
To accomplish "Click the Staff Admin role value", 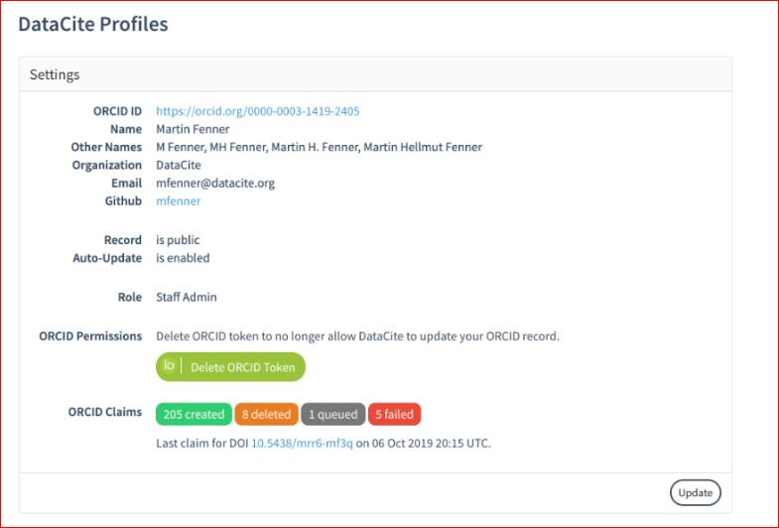I will (187, 297).
